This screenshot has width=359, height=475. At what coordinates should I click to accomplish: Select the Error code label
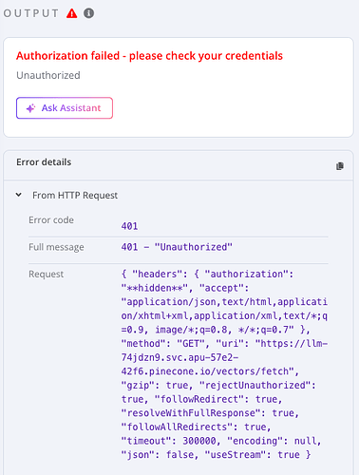click(51, 220)
